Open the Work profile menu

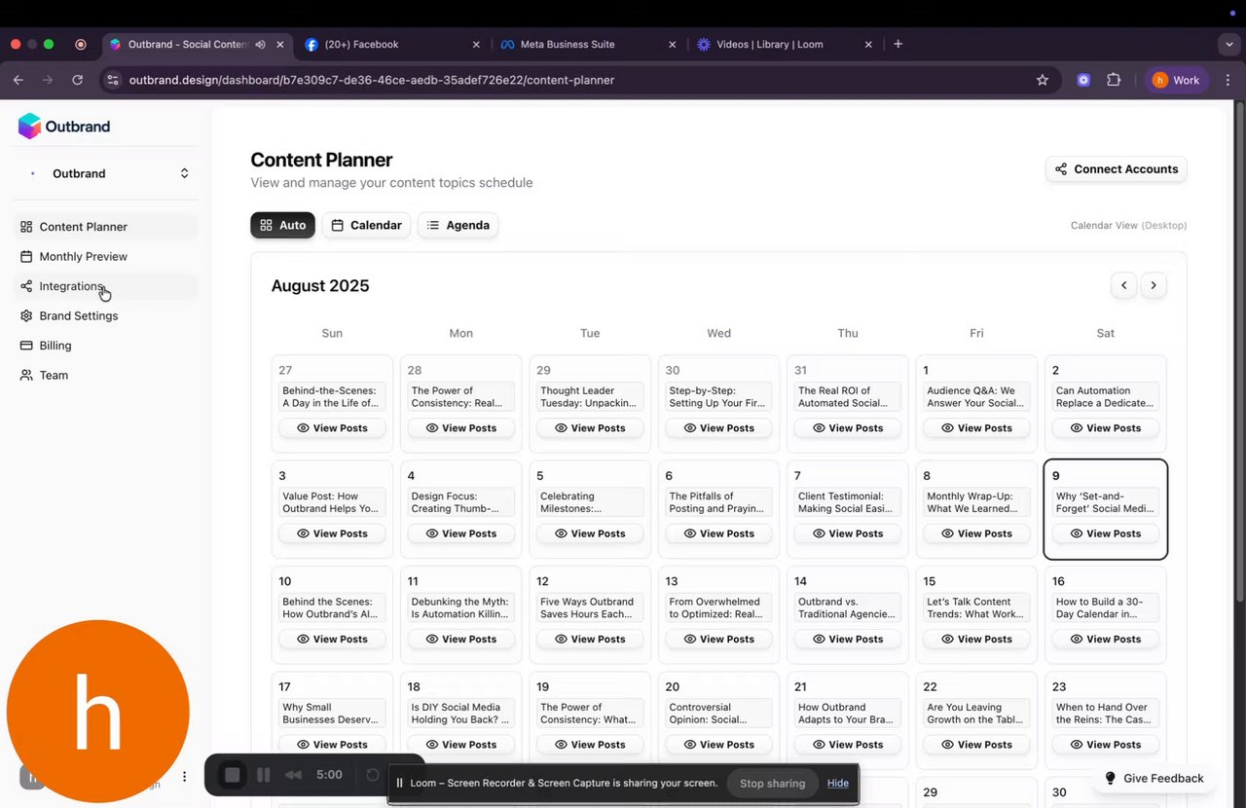[x=1177, y=80]
